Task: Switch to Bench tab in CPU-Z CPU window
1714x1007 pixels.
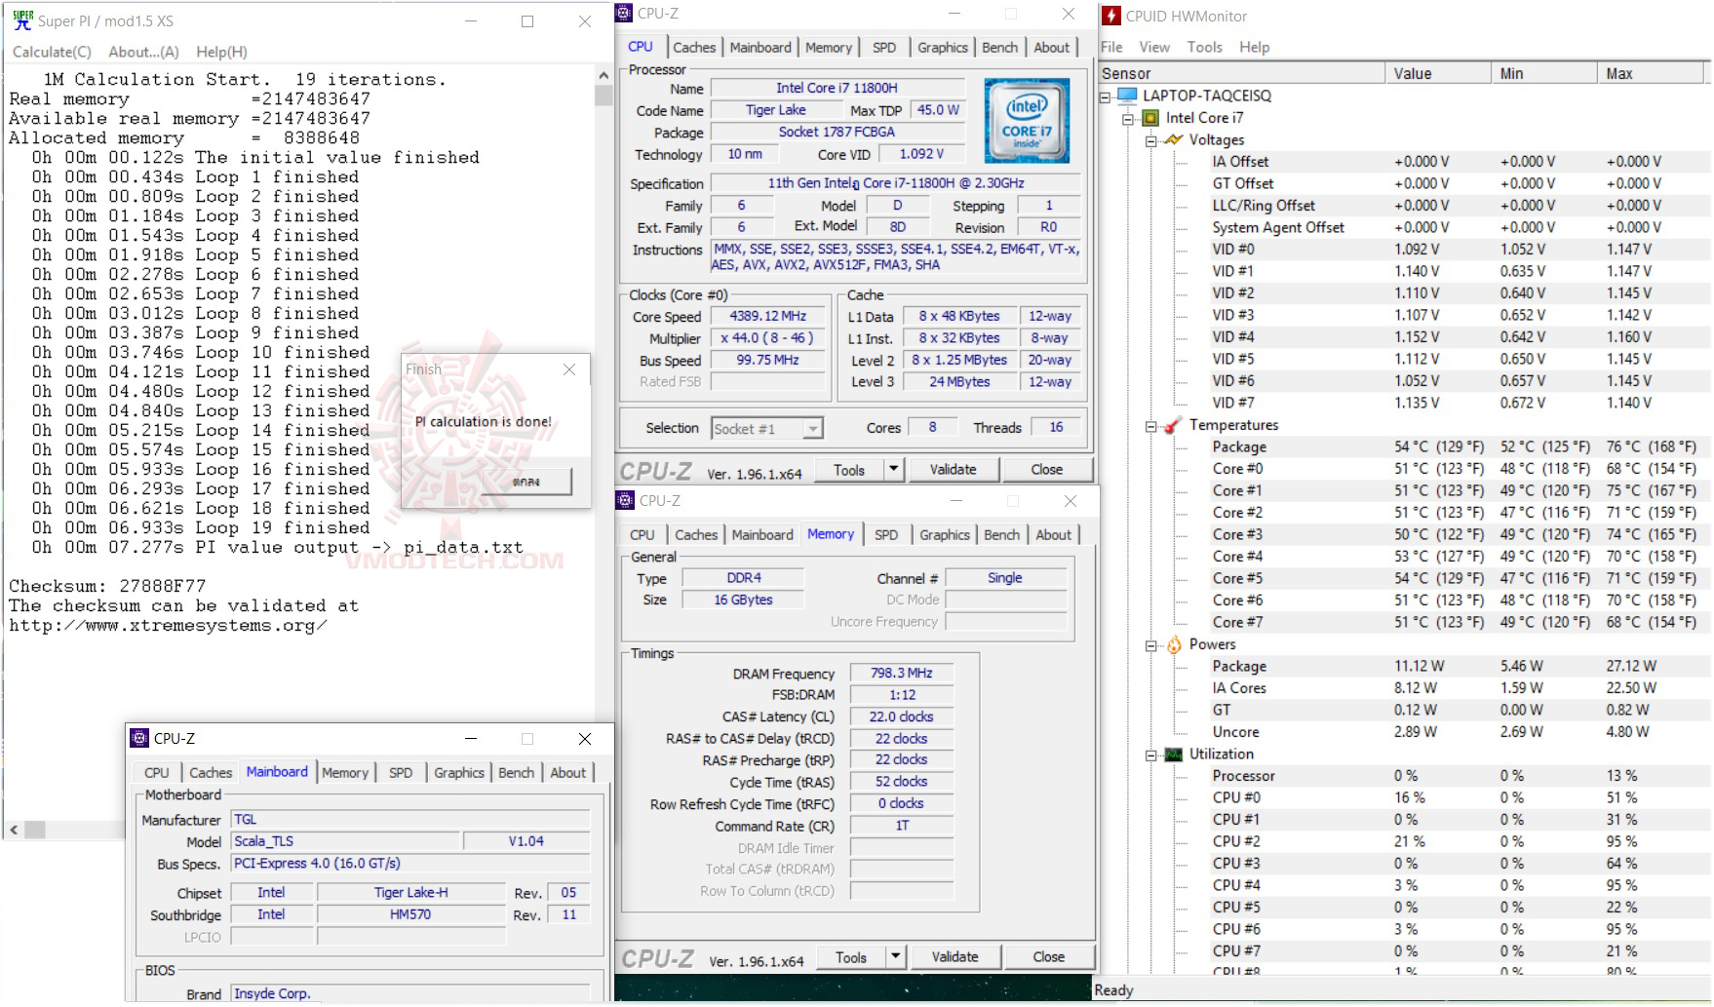Action: click(999, 48)
